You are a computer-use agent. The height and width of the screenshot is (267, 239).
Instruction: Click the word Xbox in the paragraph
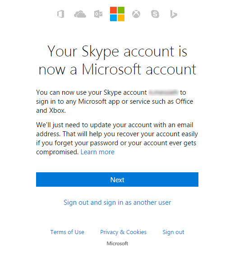coord(57,110)
